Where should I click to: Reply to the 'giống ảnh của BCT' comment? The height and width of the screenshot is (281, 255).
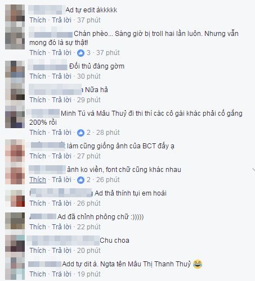click(61, 156)
